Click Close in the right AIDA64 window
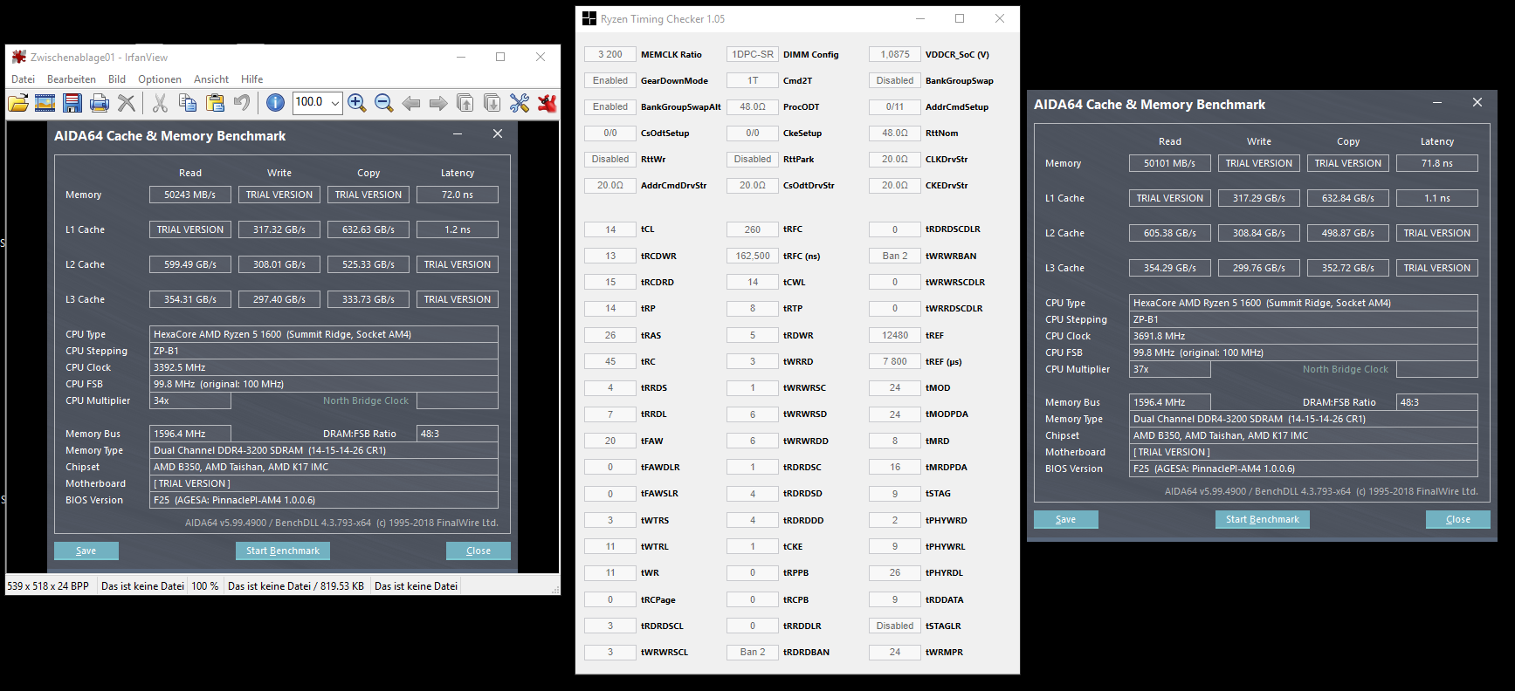The width and height of the screenshot is (1515, 691). (1458, 519)
